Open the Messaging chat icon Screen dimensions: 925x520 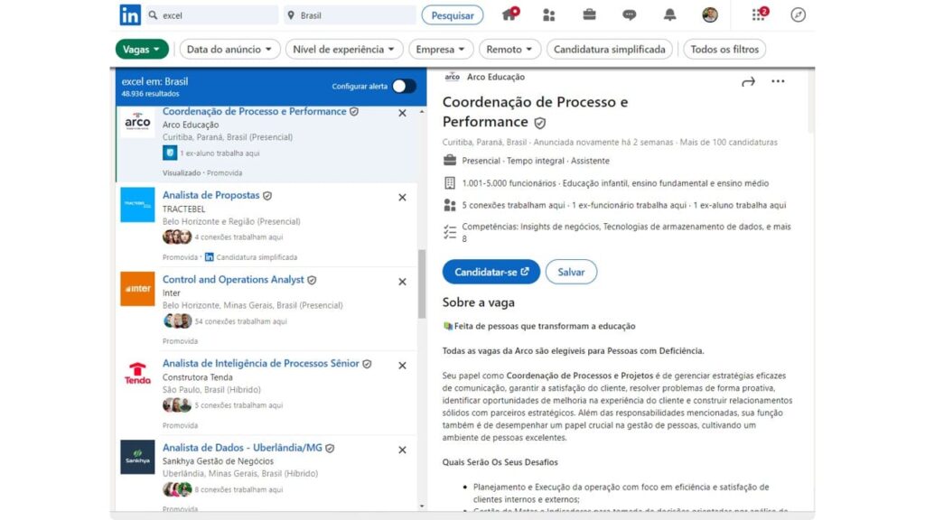click(x=630, y=14)
